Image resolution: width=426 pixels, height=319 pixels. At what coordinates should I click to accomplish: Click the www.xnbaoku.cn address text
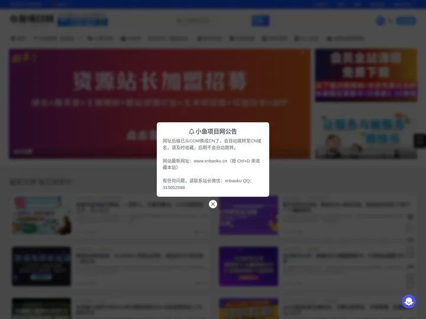point(210,161)
